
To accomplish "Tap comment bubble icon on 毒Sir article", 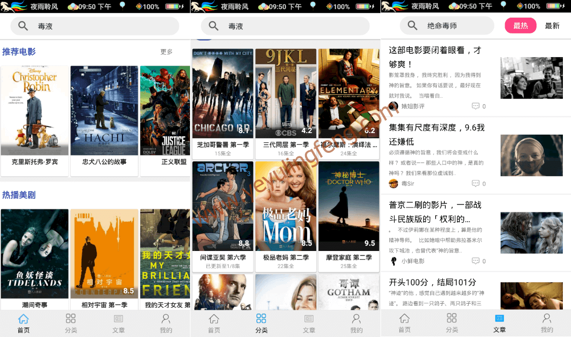I will pyautogui.click(x=476, y=184).
